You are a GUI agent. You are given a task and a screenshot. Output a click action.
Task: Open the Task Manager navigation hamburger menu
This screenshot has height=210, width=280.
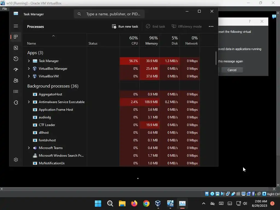pos(16,26)
